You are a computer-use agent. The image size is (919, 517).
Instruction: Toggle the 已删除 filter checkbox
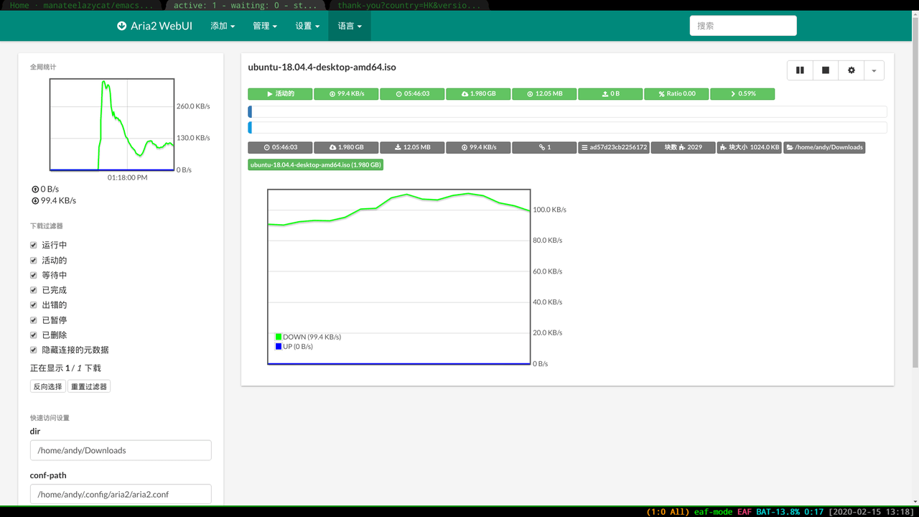tap(33, 335)
